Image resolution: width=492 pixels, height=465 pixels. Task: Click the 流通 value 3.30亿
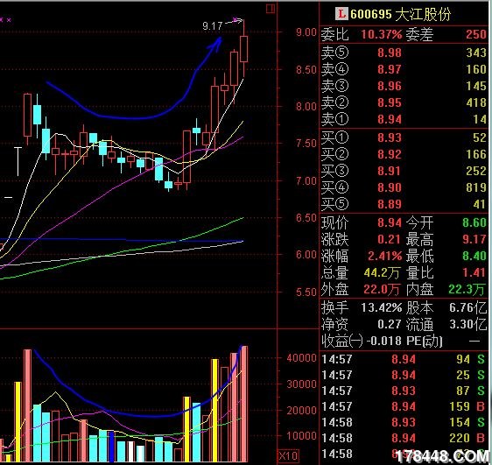pyautogui.click(x=467, y=324)
